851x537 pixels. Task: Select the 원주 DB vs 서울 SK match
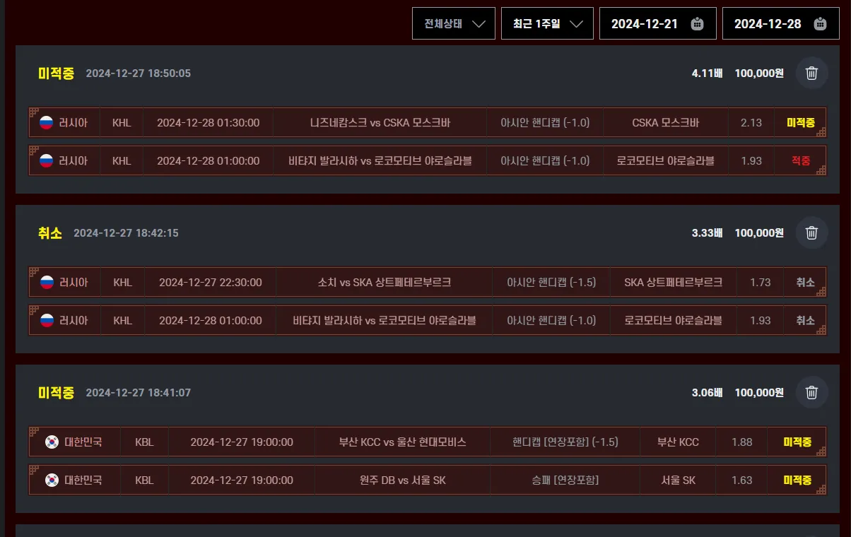(x=402, y=480)
